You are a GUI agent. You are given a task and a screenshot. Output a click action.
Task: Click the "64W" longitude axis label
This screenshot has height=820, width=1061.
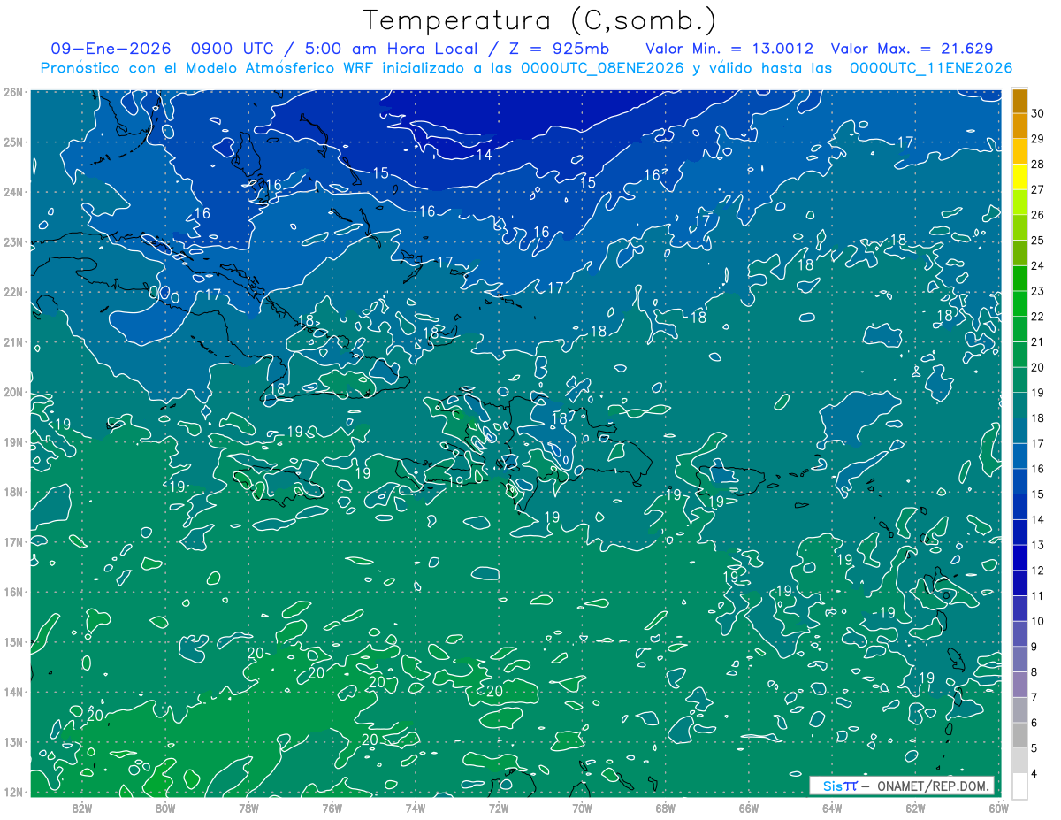(832, 808)
